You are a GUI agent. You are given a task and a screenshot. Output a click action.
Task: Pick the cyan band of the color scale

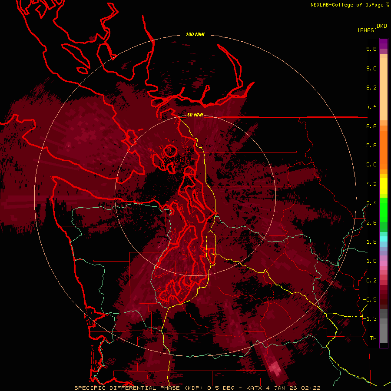[384, 239]
